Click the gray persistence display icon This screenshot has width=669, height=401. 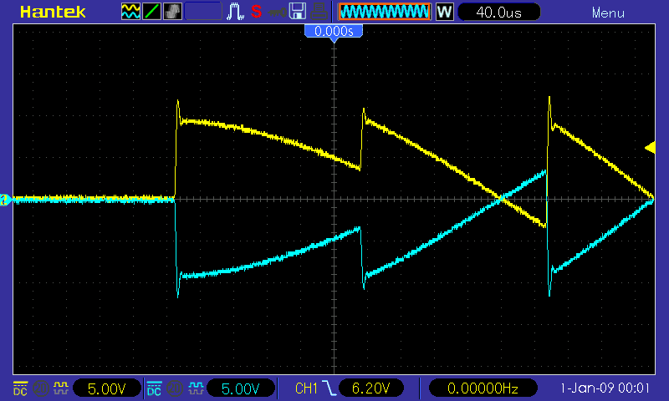pyautogui.click(x=172, y=12)
